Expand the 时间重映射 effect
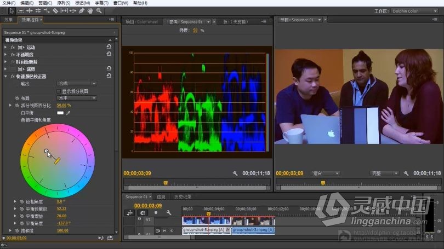This screenshot has height=249, width=444. [5, 62]
